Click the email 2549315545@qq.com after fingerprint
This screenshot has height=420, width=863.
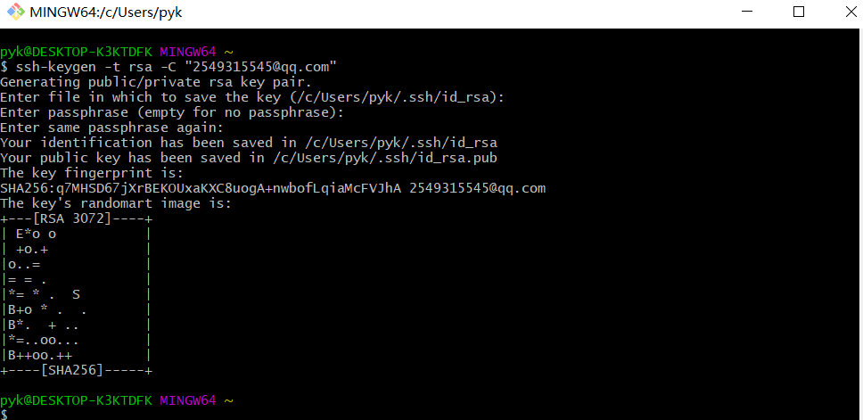click(x=477, y=188)
